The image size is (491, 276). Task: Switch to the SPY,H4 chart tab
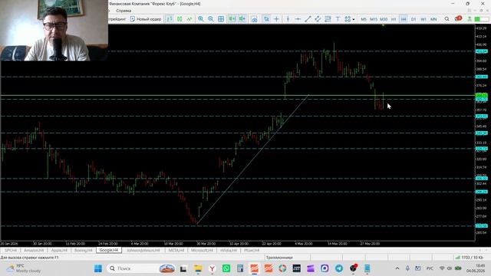pos(11,251)
